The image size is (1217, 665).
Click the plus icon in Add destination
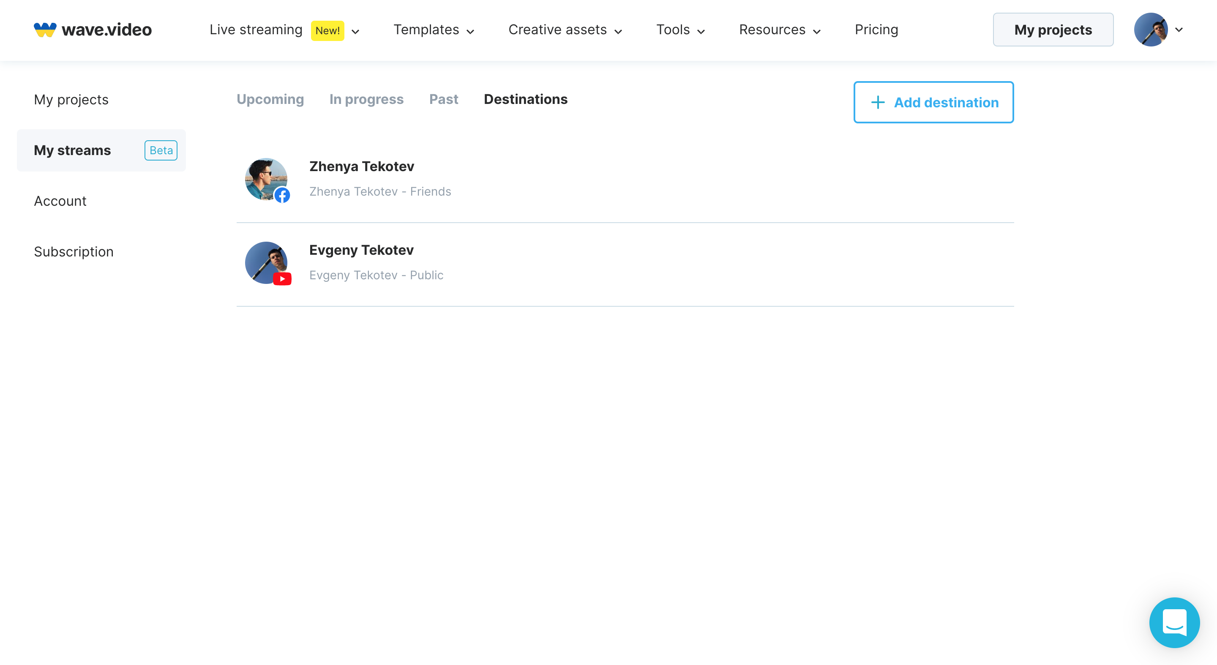877,103
